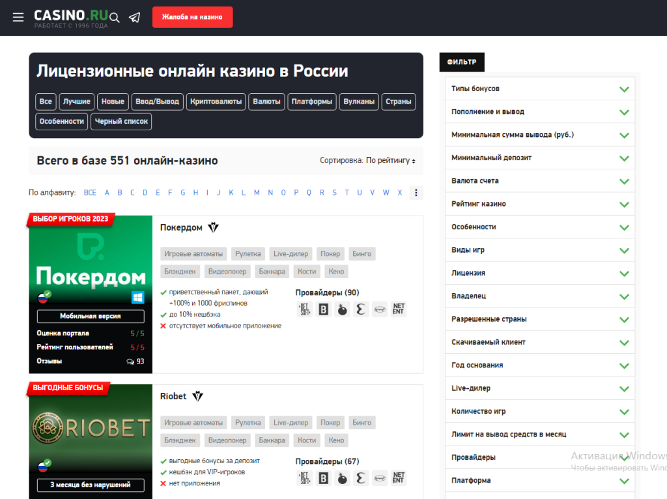Viewport: 667px width, 499px height.
Task: Filter alphabet by letter A
Action: pos(107,193)
